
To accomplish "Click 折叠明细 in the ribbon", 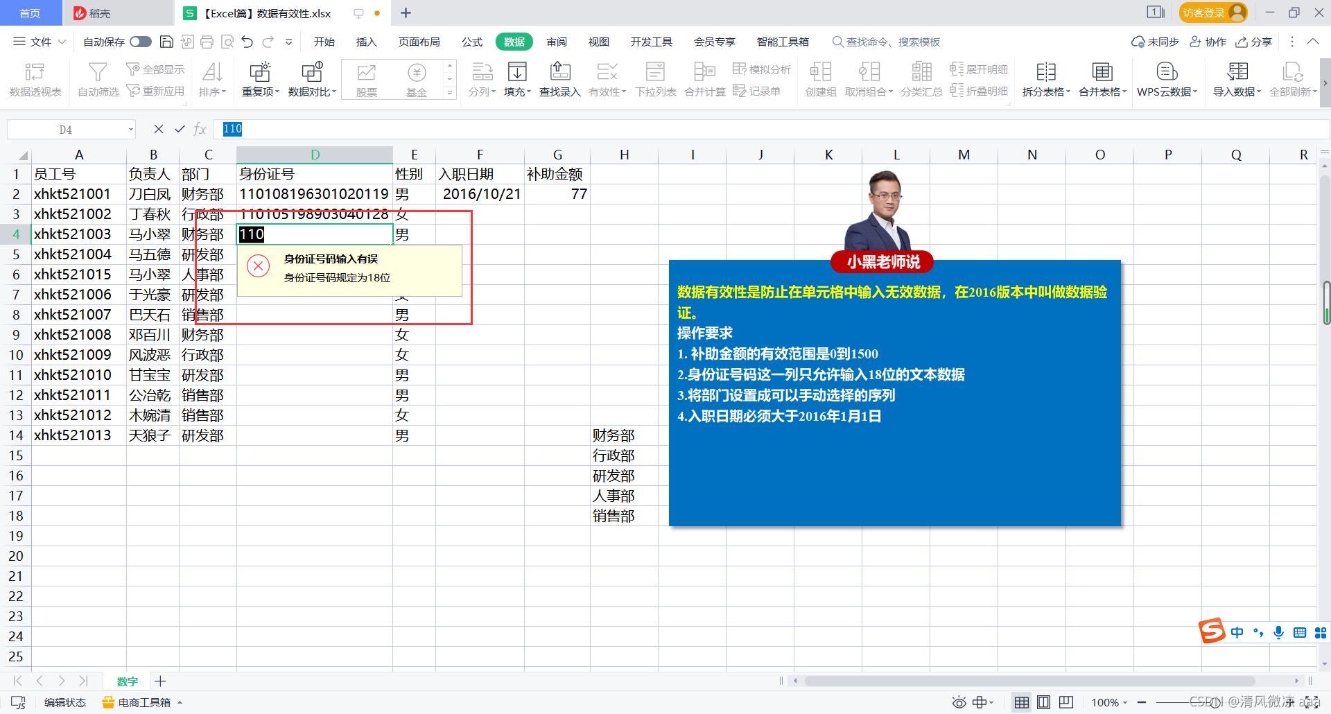I will [x=979, y=91].
